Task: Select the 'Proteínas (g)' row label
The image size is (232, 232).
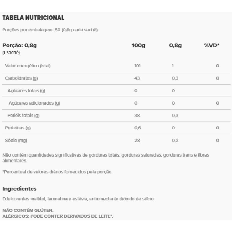Action: point(18,128)
